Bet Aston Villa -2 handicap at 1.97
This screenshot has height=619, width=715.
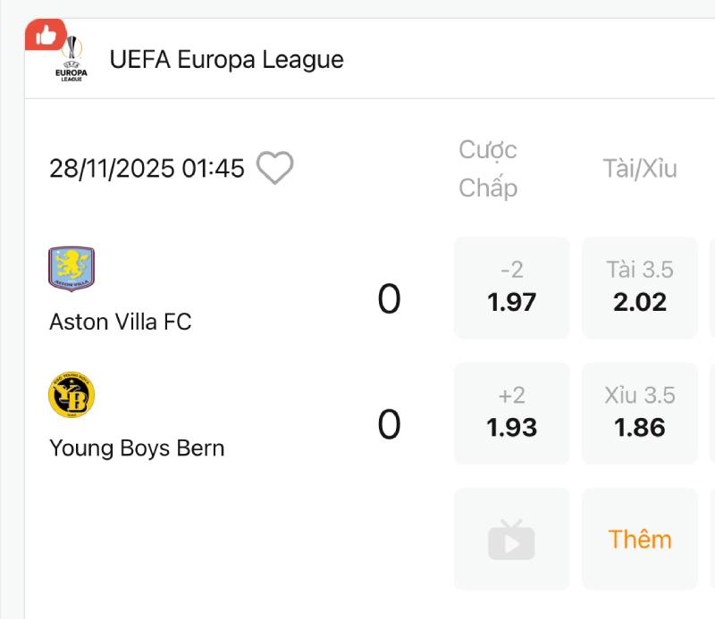511,288
